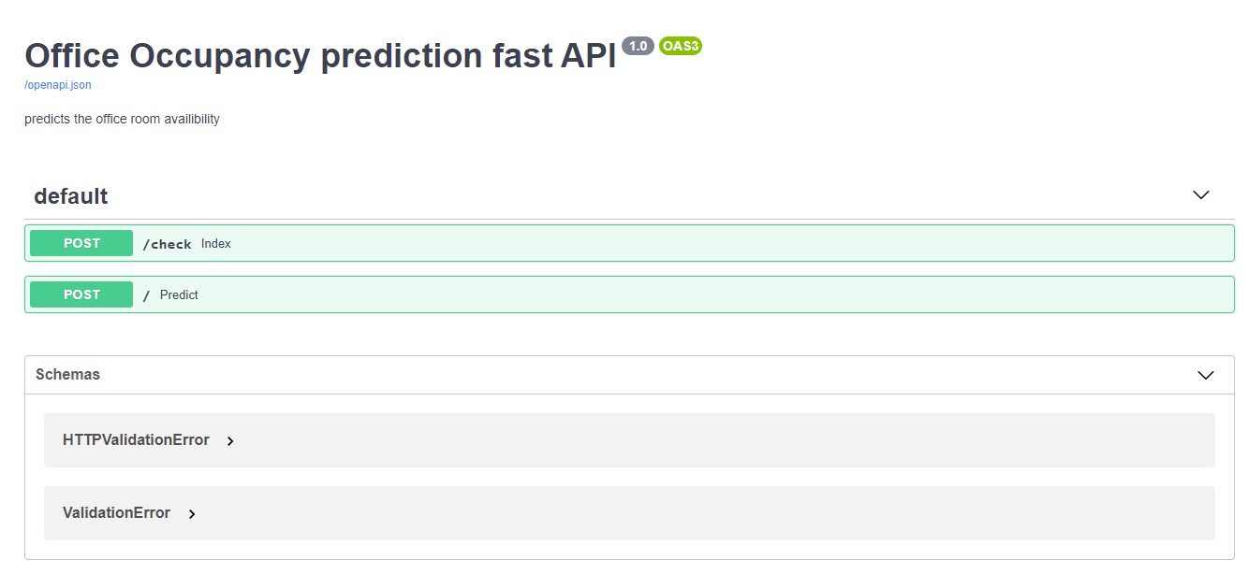The width and height of the screenshot is (1248, 574).
Task: Open the /openapi.json specification link
Action: (x=57, y=84)
